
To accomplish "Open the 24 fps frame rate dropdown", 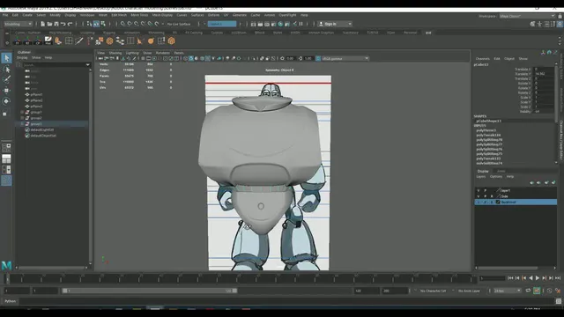I will click(x=507, y=291).
